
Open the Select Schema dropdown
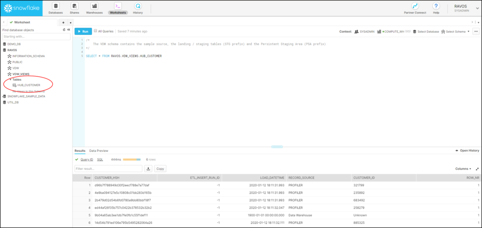tap(457, 31)
